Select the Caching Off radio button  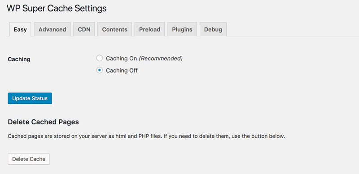click(x=99, y=70)
